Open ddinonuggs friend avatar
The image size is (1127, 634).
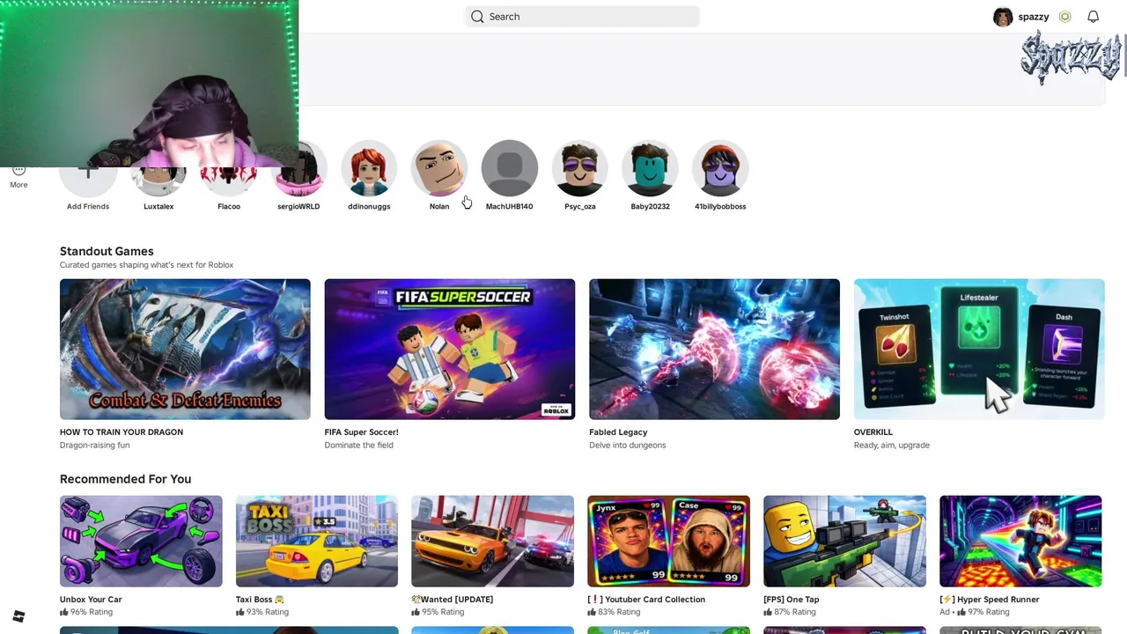click(x=369, y=168)
